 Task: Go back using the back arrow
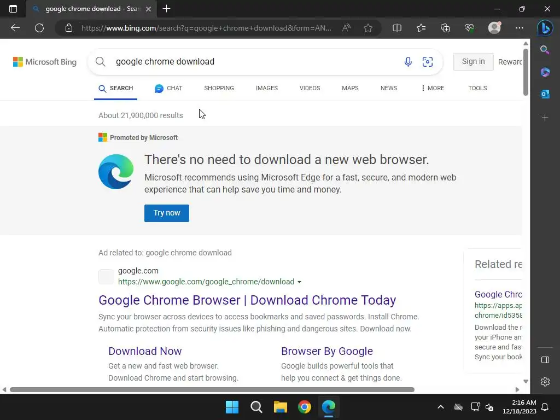click(15, 28)
